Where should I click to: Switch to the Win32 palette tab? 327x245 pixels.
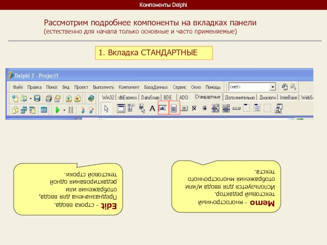108,98
